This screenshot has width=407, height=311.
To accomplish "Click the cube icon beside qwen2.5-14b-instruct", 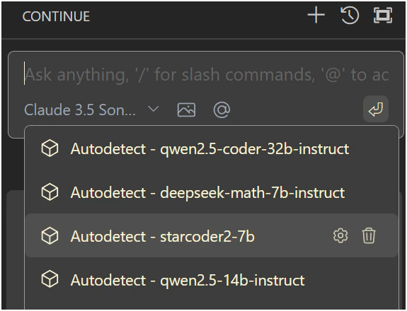I will tap(50, 279).
